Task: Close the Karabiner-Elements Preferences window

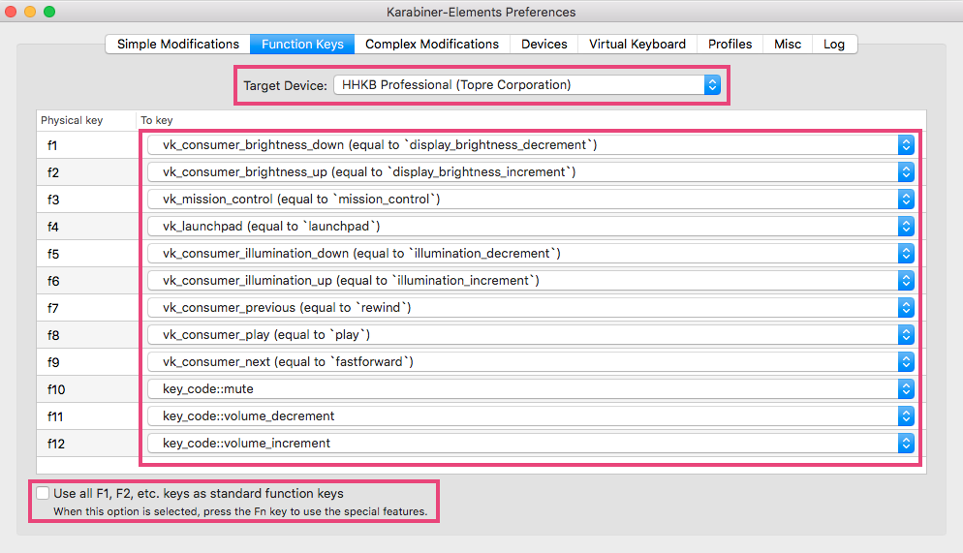Action: [x=11, y=12]
